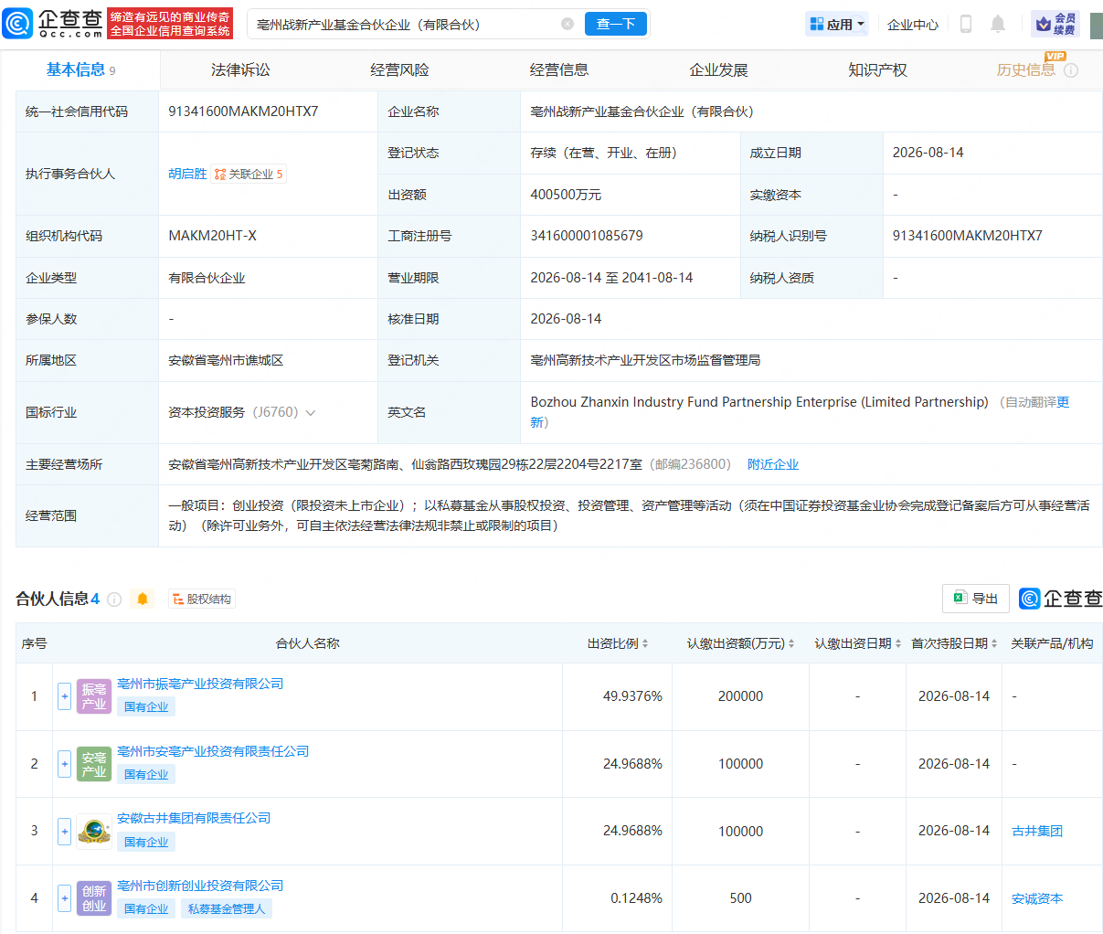The width and height of the screenshot is (1103, 934).
Task: Click the 私募基金管理人 tag in row 4
Action: point(227,908)
